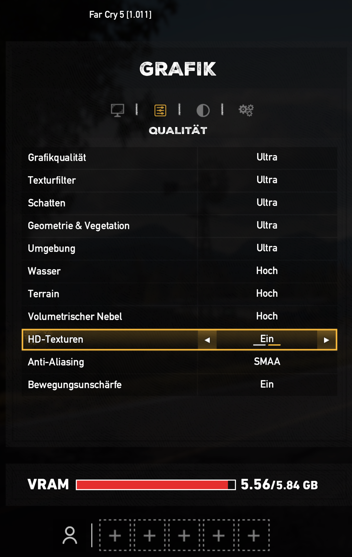
Task: Toggle Bewegungsunschärfe setting
Action: pyautogui.click(x=267, y=385)
